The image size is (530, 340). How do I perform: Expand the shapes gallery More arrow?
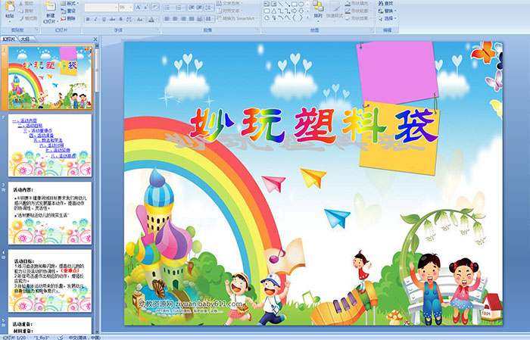[x=307, y=18]
